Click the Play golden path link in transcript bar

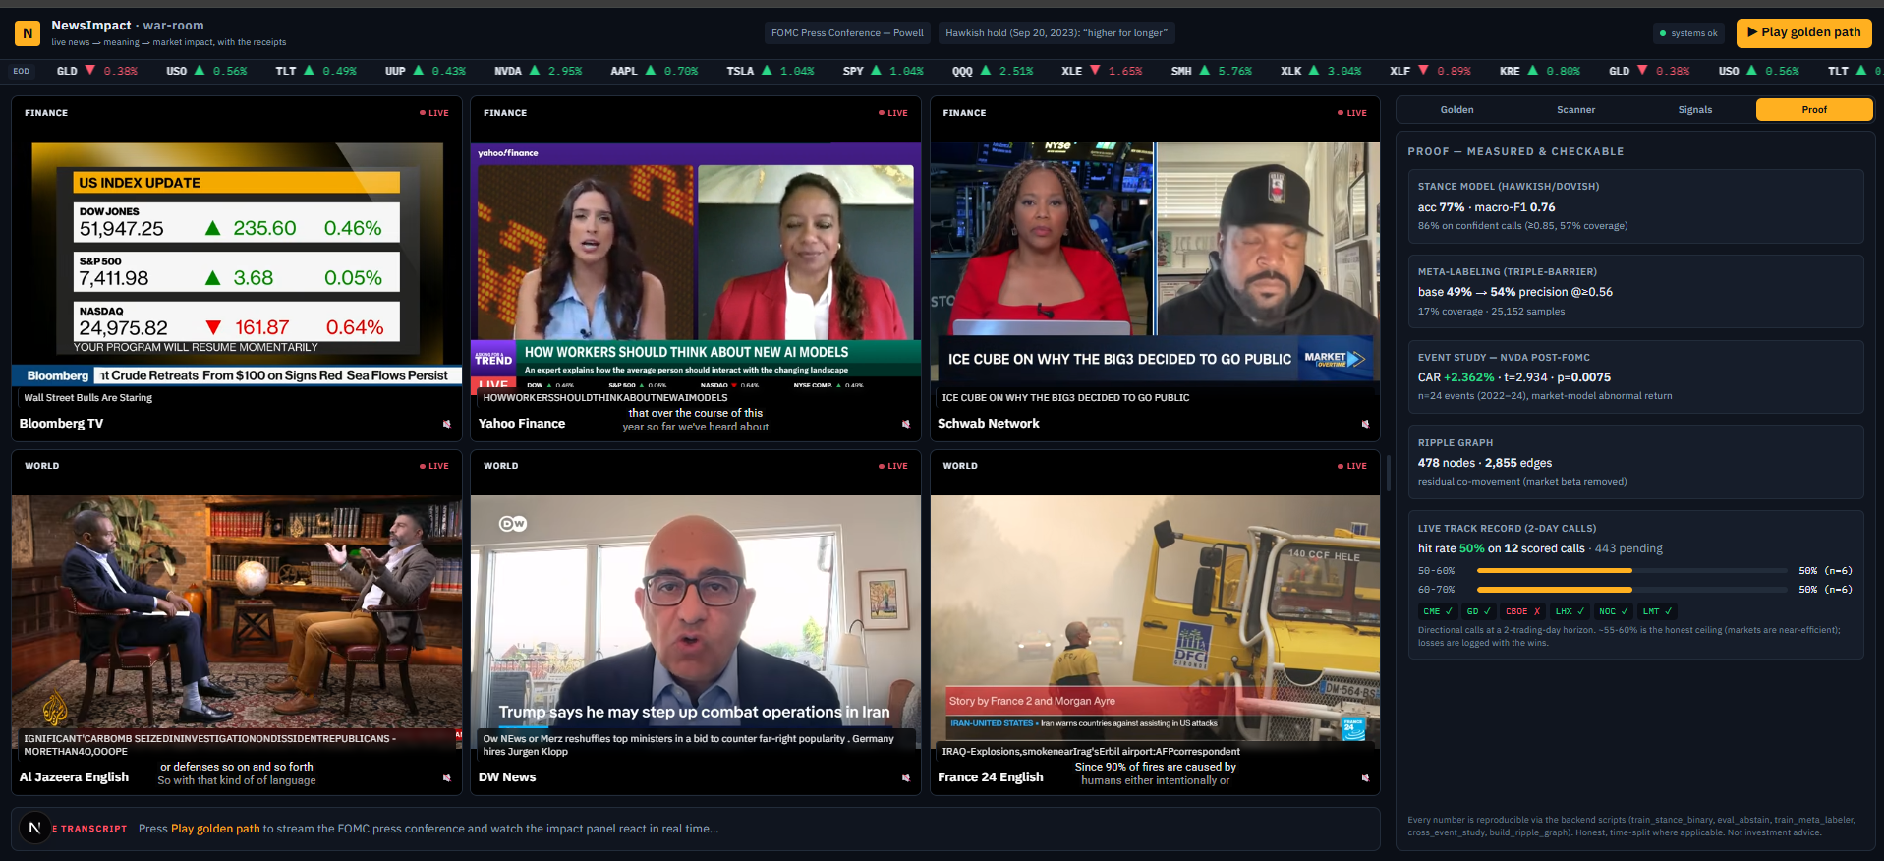point(215,829)
